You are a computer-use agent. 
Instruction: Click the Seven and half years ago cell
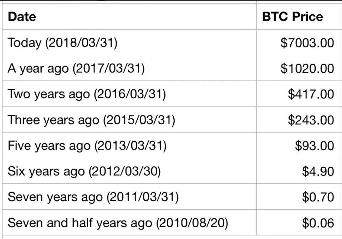(129, 223)
